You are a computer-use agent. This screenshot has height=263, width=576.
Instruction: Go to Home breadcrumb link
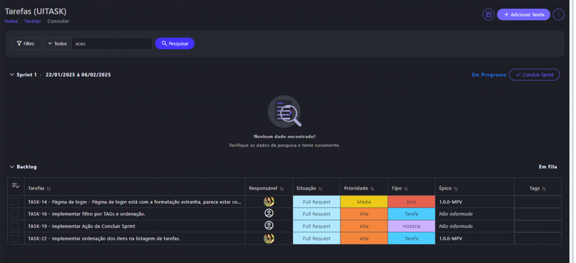(11, 21)
